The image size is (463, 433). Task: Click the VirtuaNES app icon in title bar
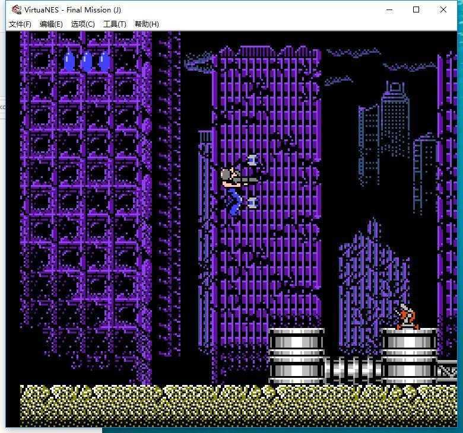16,9
